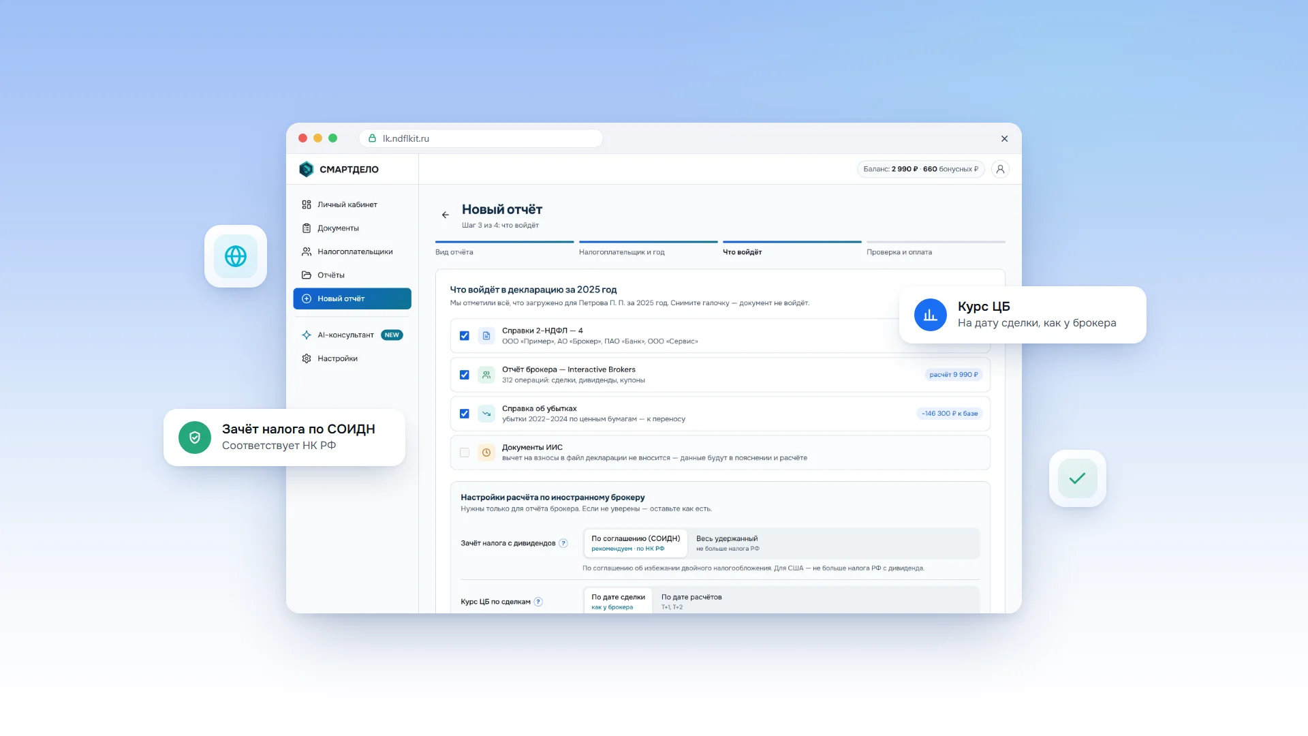Open Новый отчёт in sidebar
The width and height of the screenshot is (1308, 736).
[352, 298]
